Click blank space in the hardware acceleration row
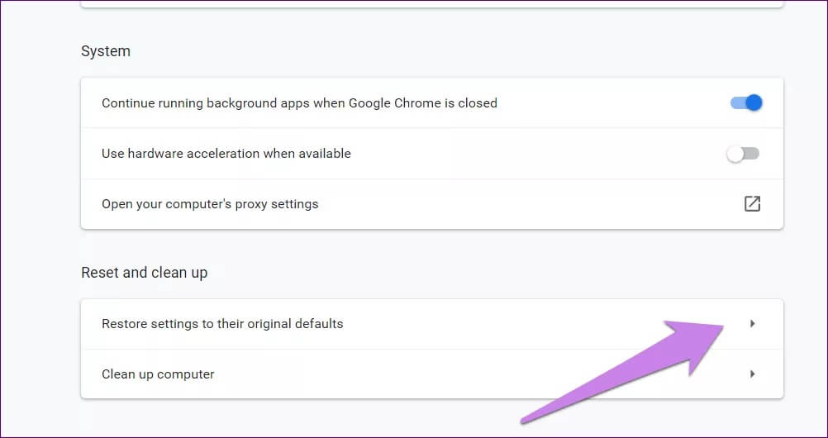Image resolution: width=828 pixels, height=438 pixels. pos(537,154)
